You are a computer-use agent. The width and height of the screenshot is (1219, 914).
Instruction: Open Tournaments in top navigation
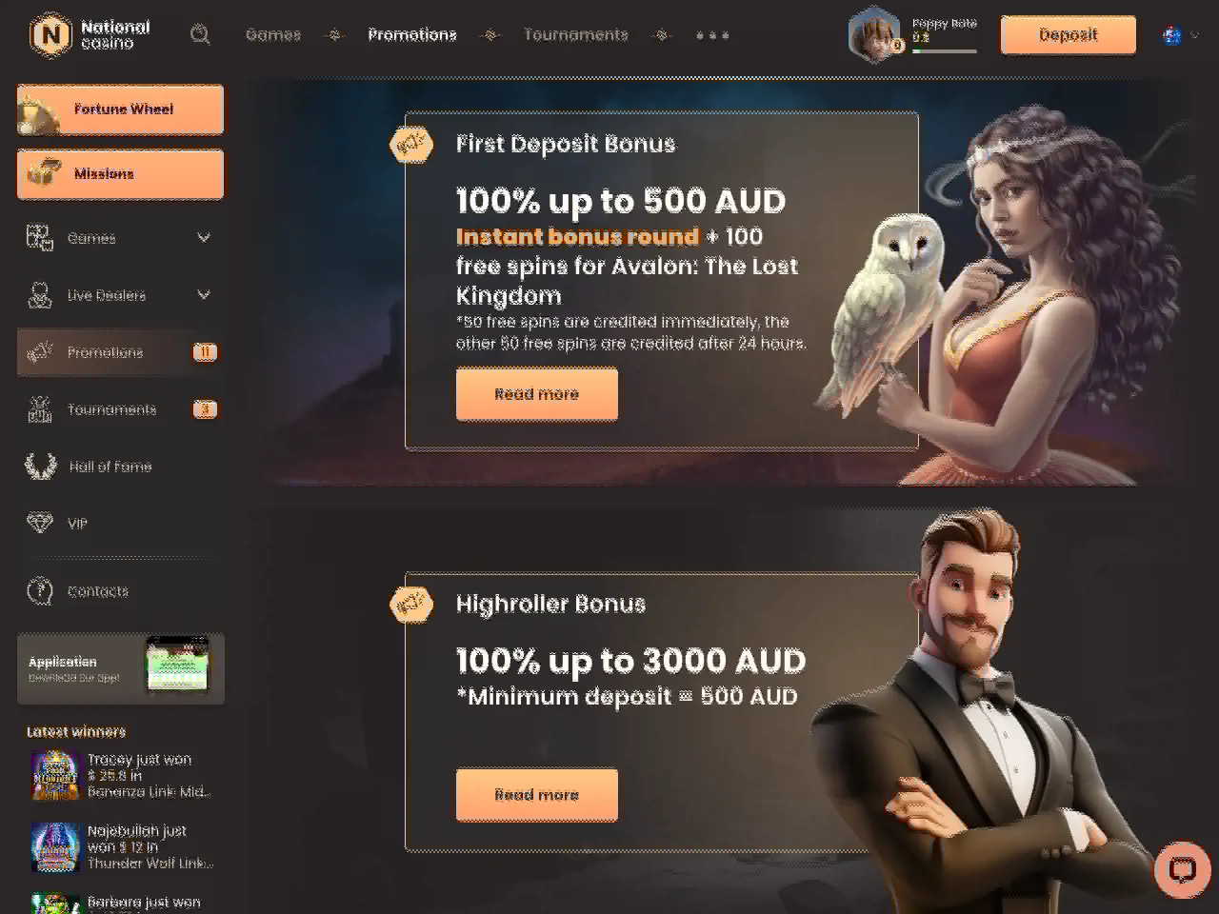tap(576, 35)
